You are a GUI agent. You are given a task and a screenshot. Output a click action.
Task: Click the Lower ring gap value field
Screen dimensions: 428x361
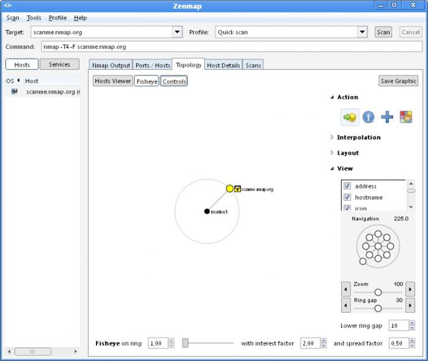[x=399, y=325]
